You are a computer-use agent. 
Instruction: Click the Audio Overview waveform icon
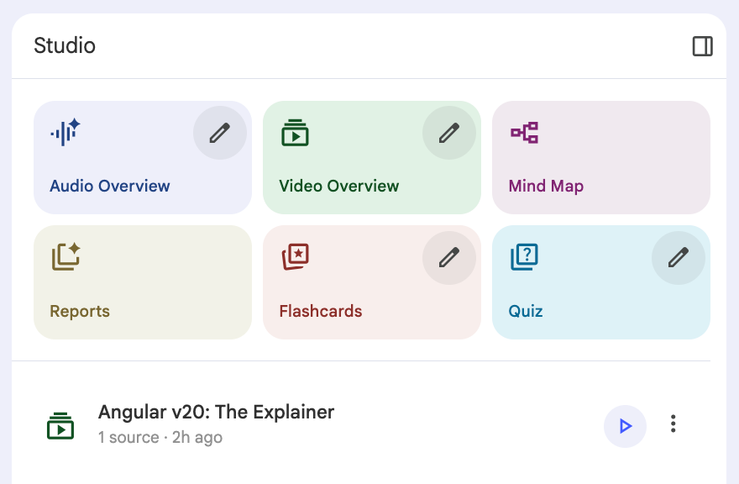[x=65, y=132]
